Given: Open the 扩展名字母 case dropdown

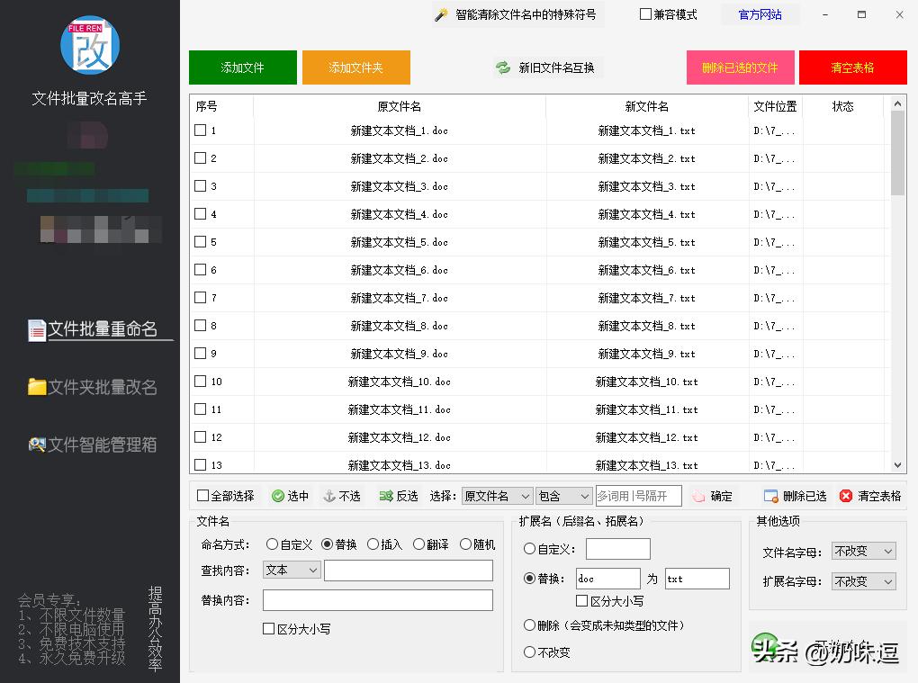Looking at the screenshot, I should tap(864, 581).
